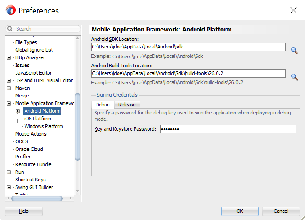This screenshot has height=220, width=305.
Task: Focus the Search preferences field
Action: [x=43, y=29]
